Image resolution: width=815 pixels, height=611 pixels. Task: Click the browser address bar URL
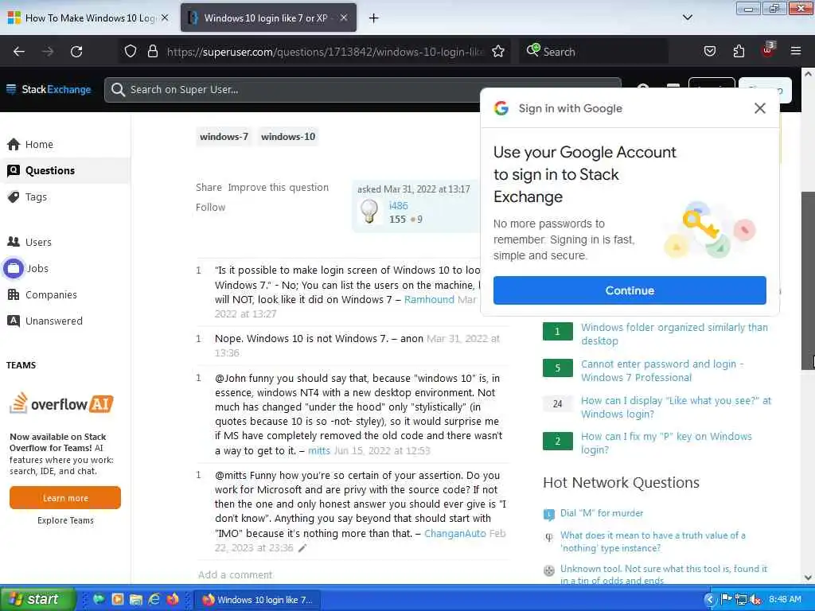coord(326,52)
